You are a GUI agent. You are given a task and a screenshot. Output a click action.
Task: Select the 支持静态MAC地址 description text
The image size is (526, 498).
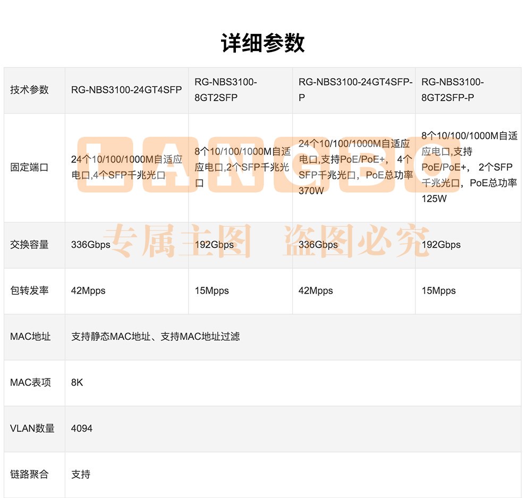tap(155, 337)
